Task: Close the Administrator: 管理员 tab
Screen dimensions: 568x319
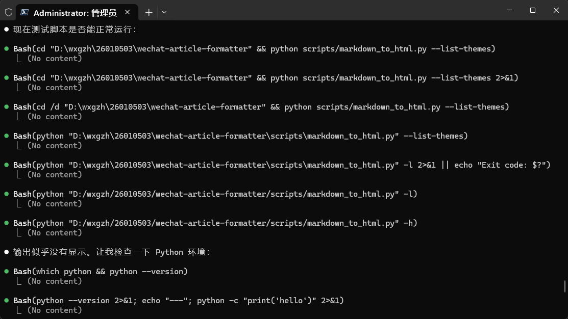Action: pos(128,12)
